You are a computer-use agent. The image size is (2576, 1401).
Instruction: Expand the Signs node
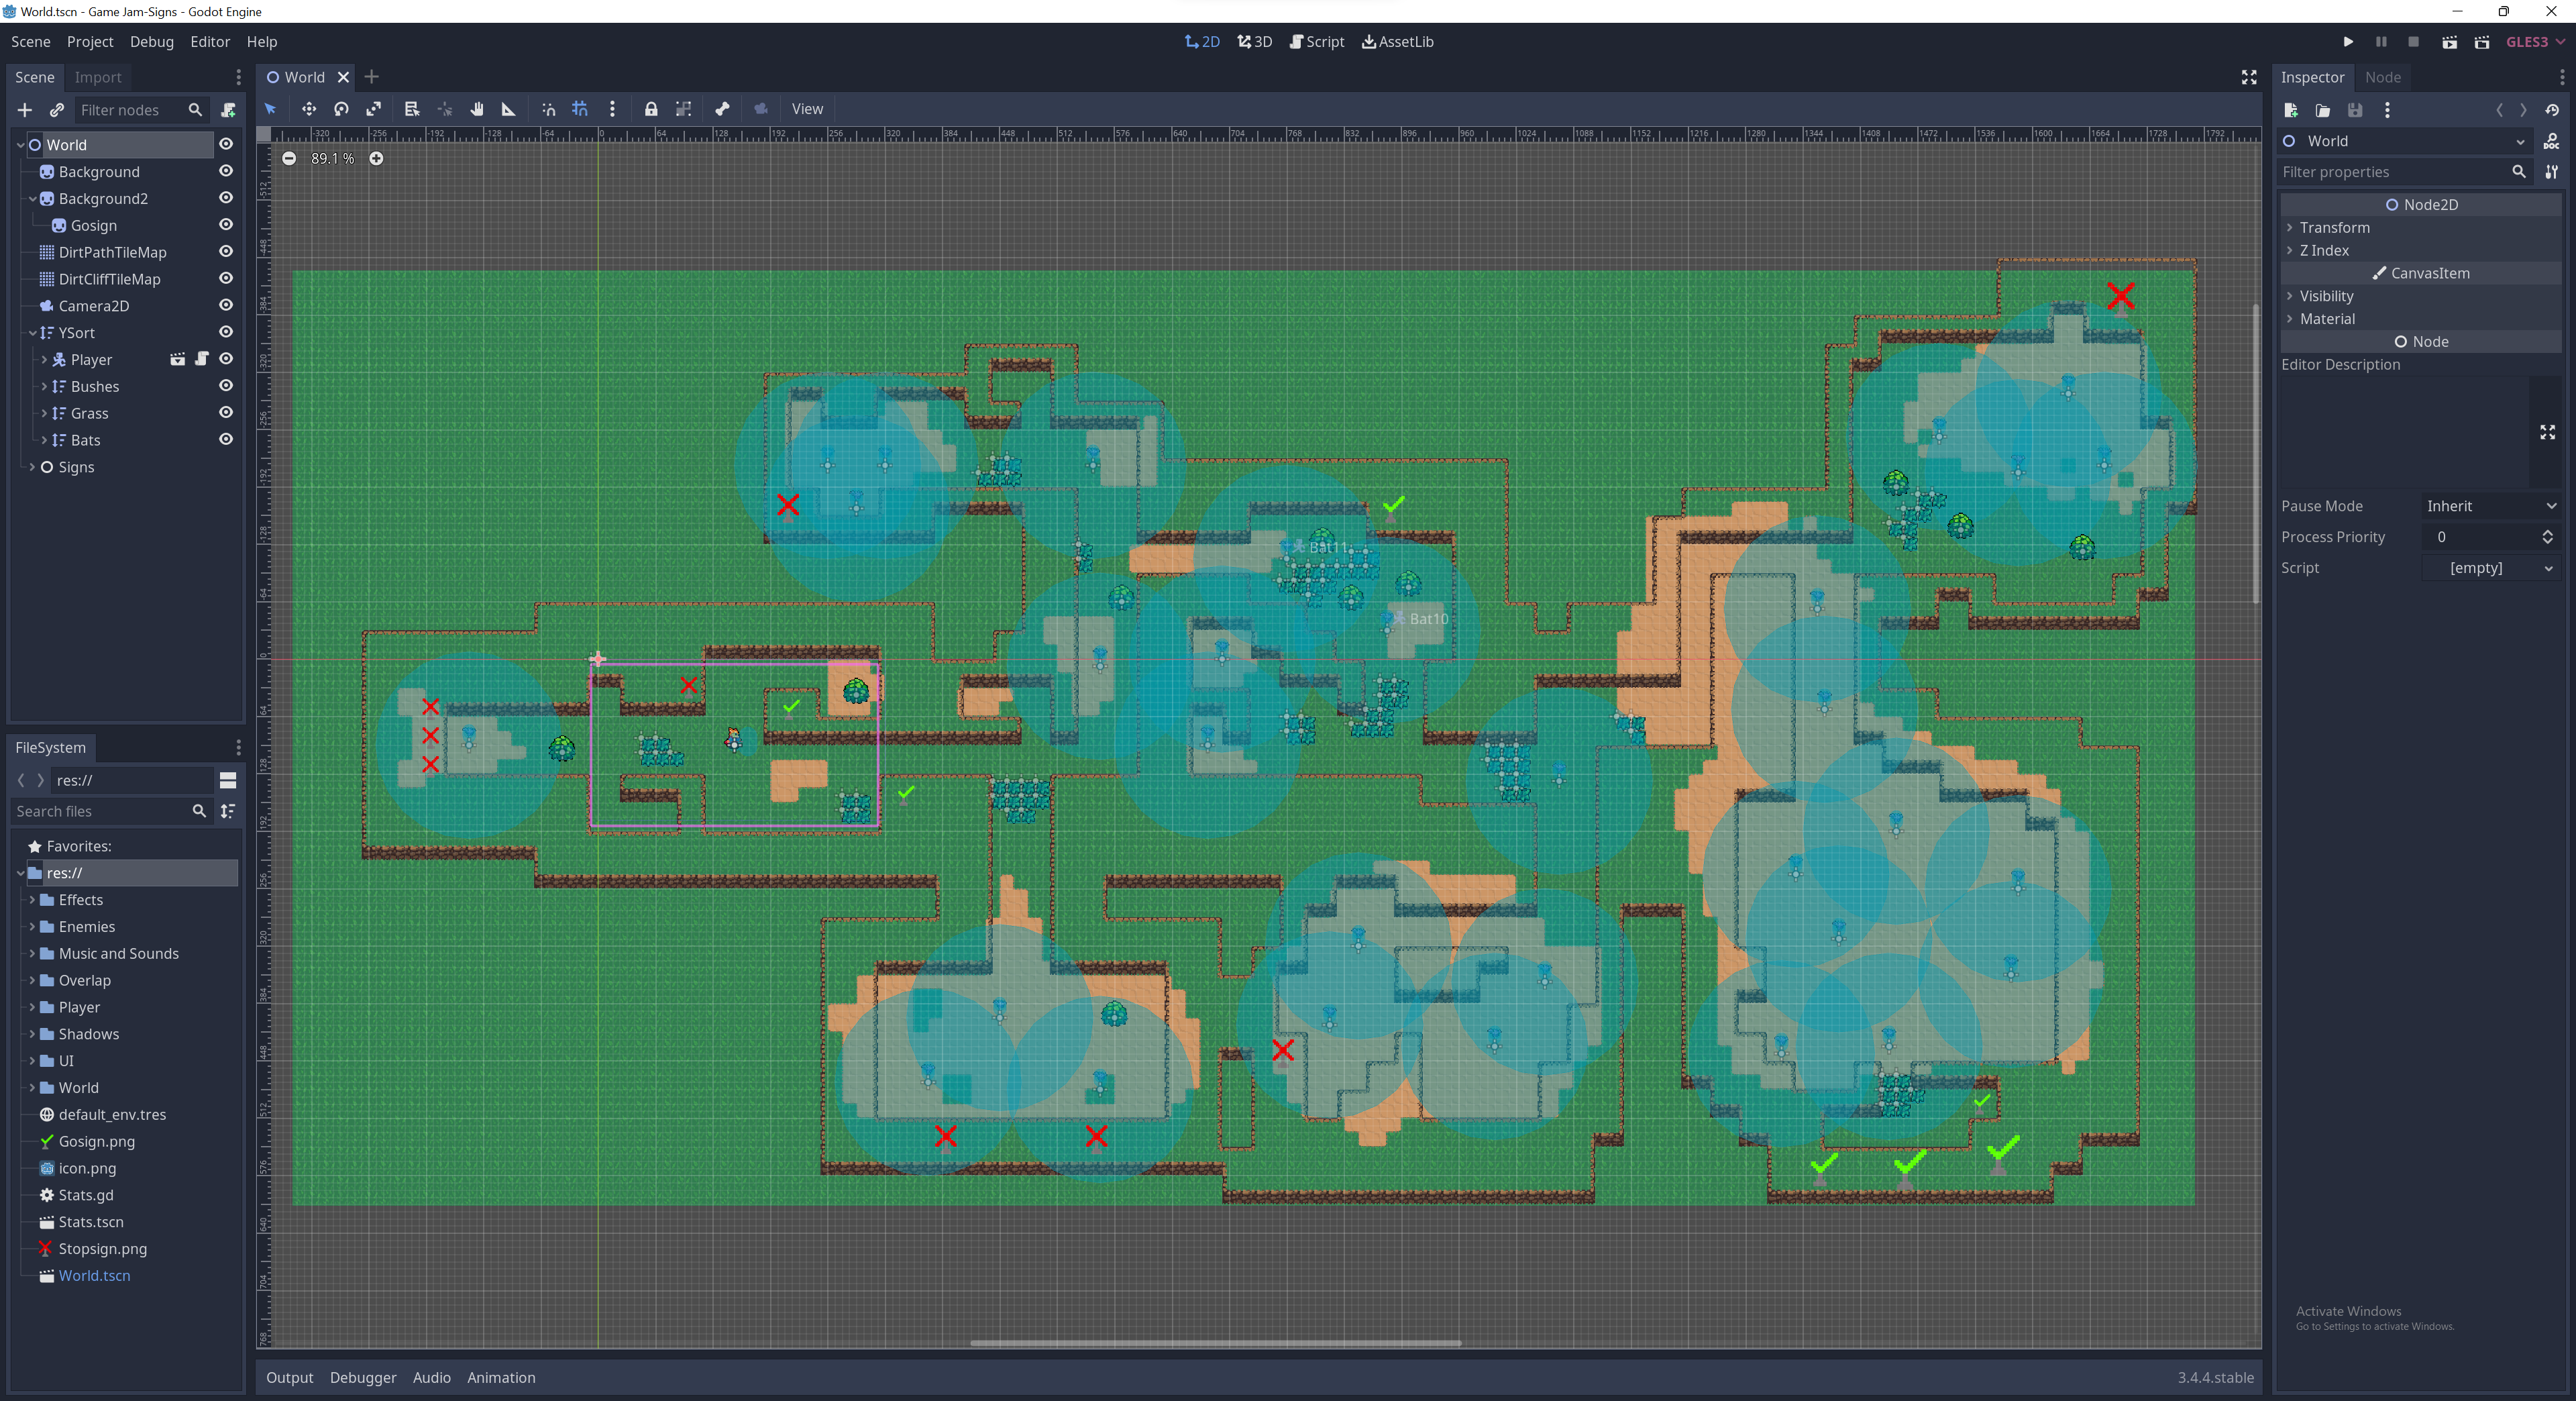tap(32, 467)
